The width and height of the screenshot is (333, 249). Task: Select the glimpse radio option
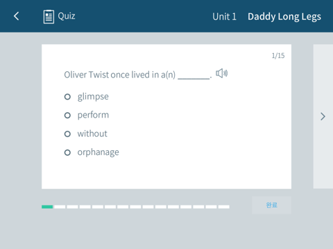pyautogui.click(x=67, y=97)
